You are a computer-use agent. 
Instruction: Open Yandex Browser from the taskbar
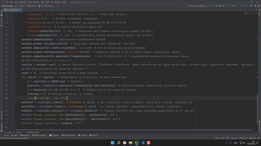124,143
